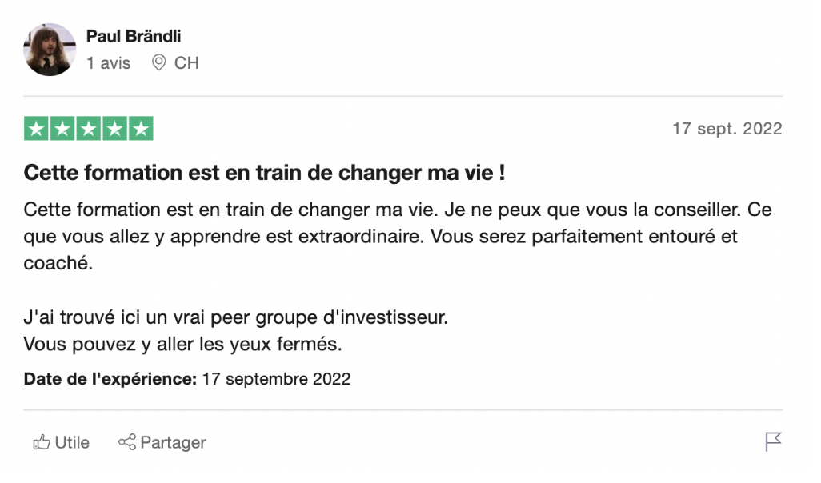This screenshot has height=483, width=821.
Task: Open review title 'Cette formation est en train'
Action: click(264, 173)
